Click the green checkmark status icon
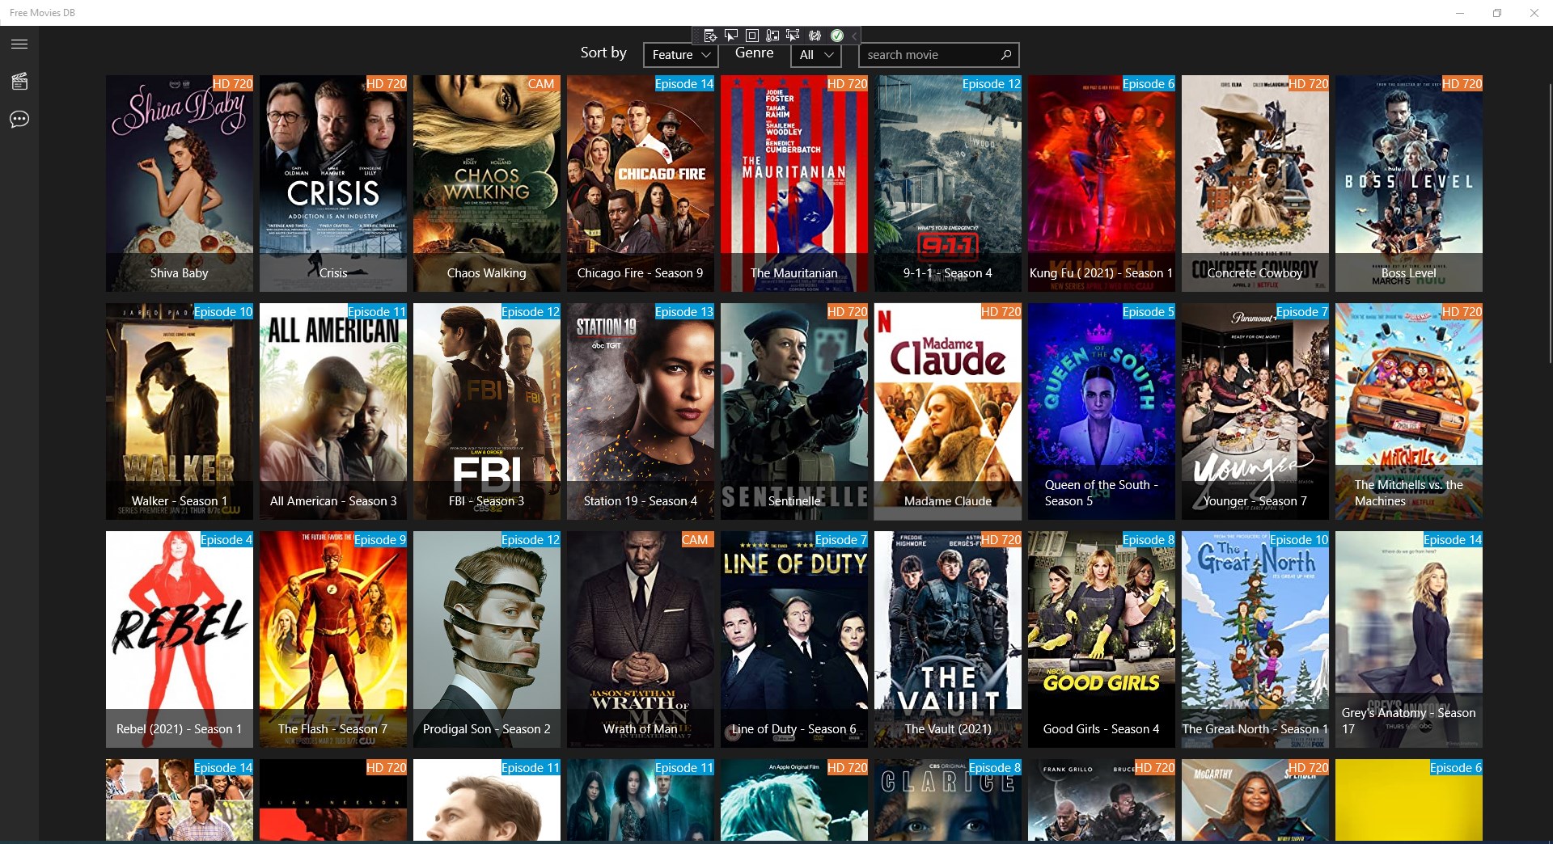 (x=837, y=36)
